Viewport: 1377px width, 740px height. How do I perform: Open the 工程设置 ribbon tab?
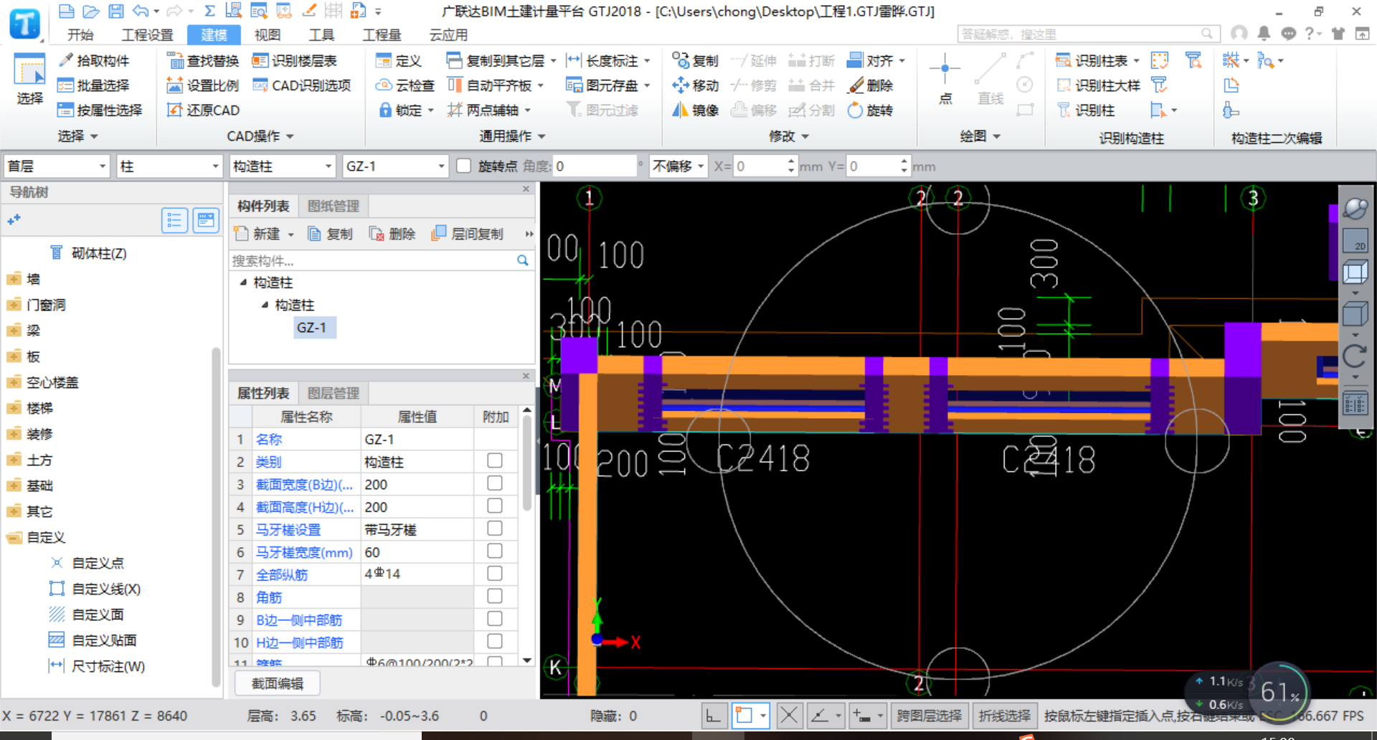tap(148, 34)
